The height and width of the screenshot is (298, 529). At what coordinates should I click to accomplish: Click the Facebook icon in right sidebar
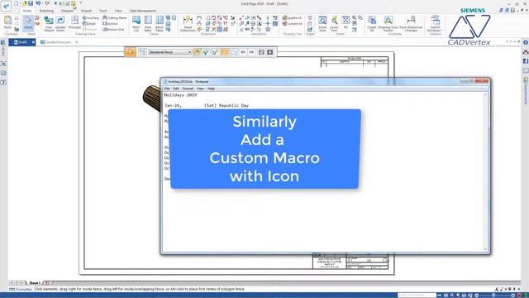526,61
